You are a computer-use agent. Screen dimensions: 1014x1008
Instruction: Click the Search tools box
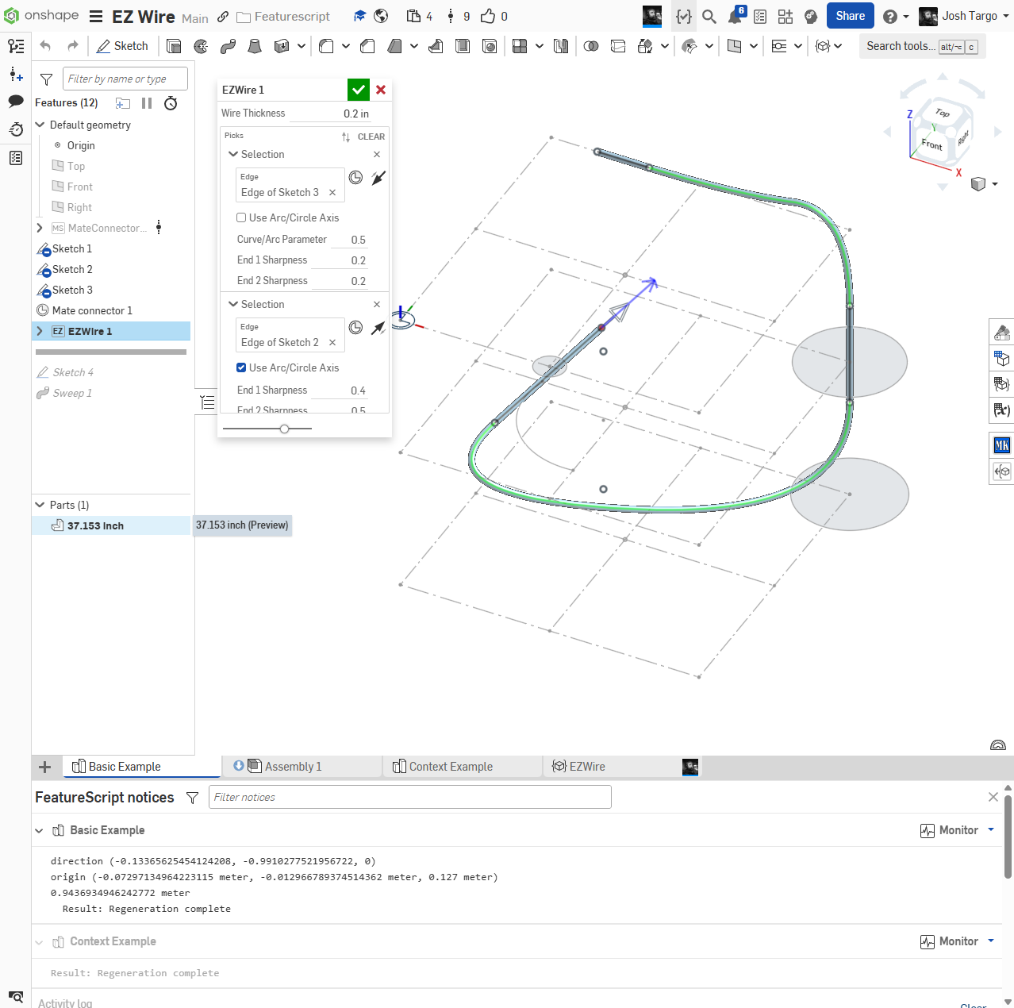[x=922, y=46]
